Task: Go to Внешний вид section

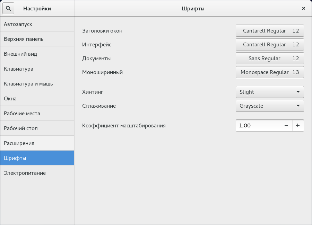Action: click(x=37, y=54)
